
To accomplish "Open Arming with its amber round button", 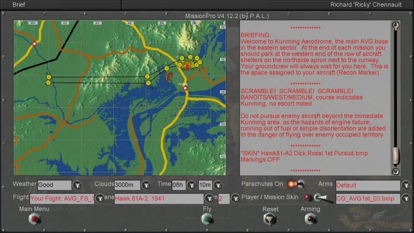I will (x=310, y=219).
